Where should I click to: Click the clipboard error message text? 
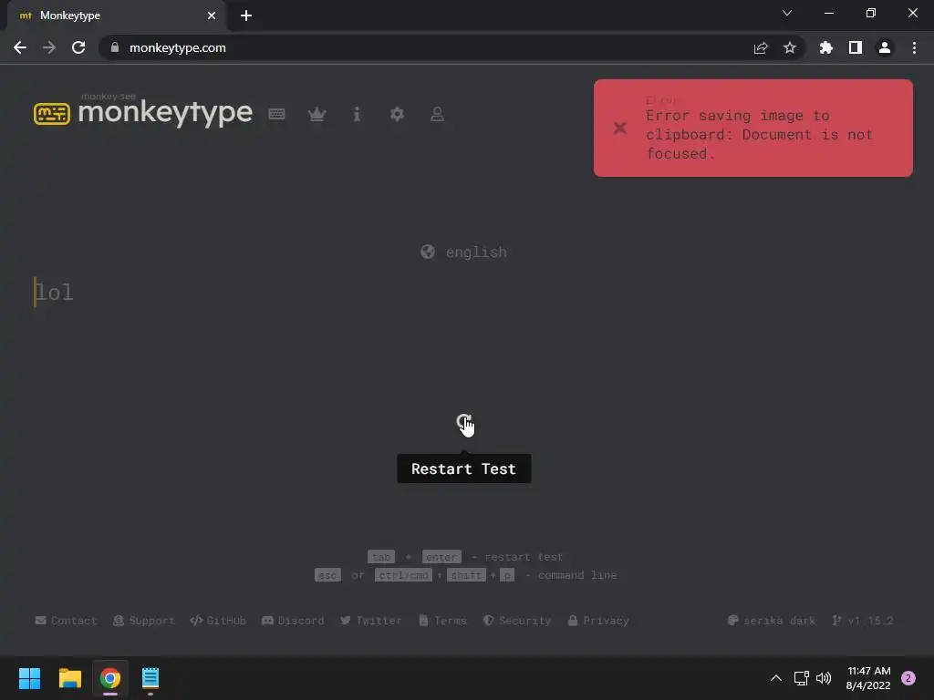tap(759, 135)
